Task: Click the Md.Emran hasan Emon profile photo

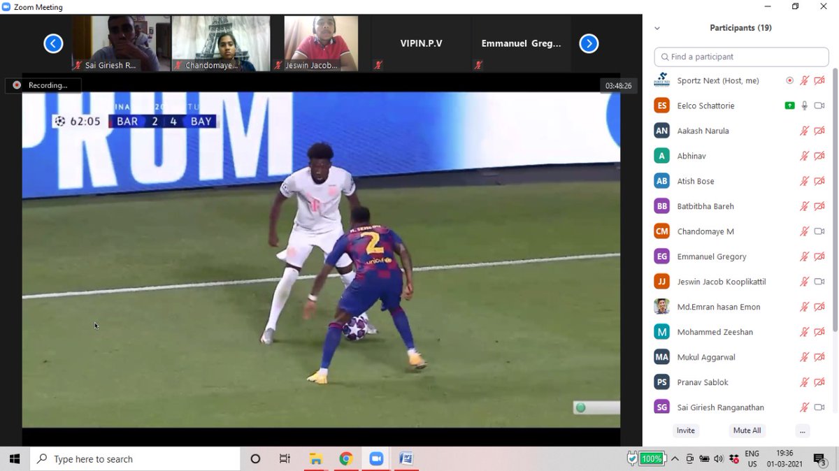Action: pos(661,307)
